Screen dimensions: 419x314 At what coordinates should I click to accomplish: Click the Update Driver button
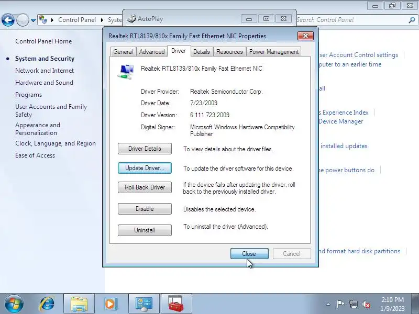pos(145,168)
